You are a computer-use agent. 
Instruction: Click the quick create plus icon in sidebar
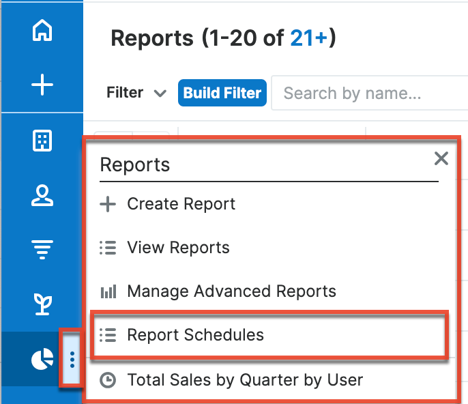pyautogui.click(x=42, y=85)
